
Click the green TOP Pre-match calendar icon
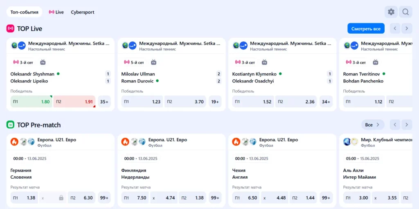[x=10, y=125]
